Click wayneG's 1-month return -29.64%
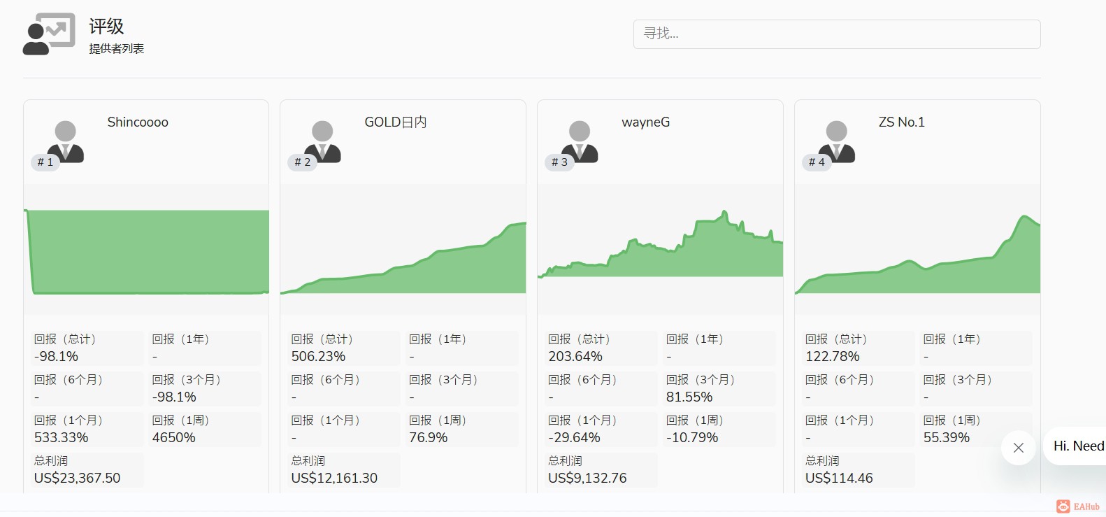This screenshot has width=1106, height=517. tap(575, 438)
